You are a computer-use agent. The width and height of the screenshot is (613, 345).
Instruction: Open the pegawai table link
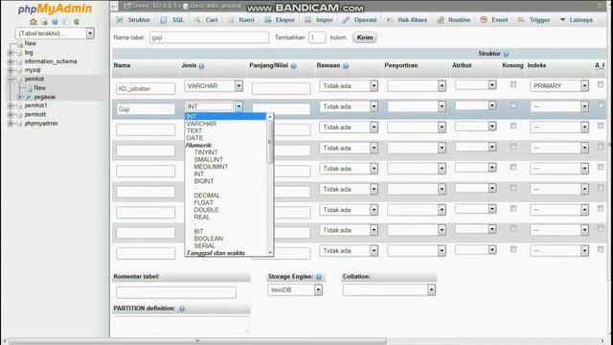[45, 97]
